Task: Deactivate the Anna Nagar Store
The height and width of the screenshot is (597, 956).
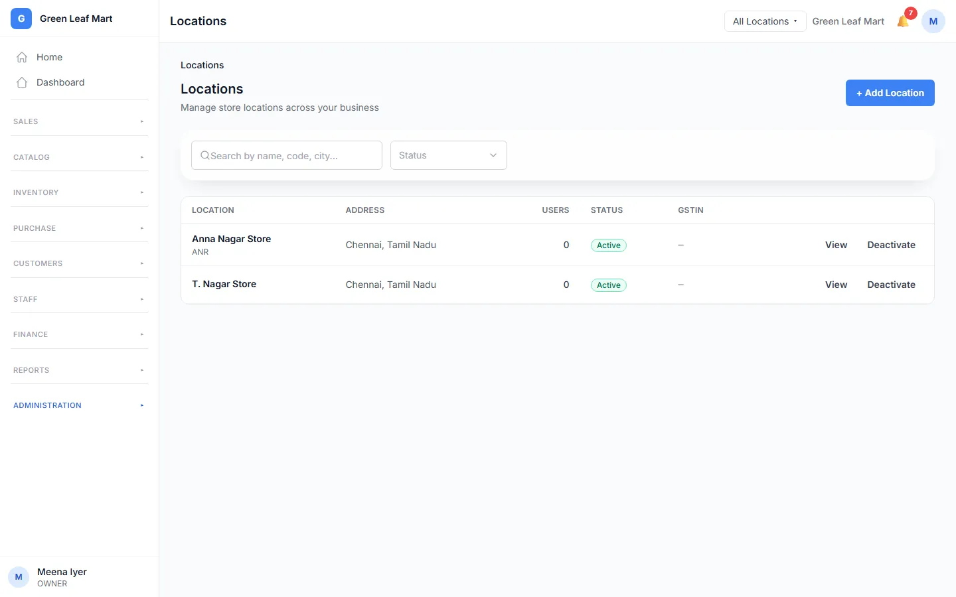Action: 891,245
